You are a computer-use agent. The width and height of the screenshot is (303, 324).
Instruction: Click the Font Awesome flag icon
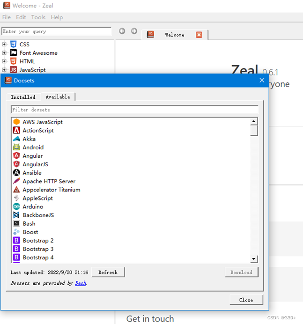pos(14,53)
